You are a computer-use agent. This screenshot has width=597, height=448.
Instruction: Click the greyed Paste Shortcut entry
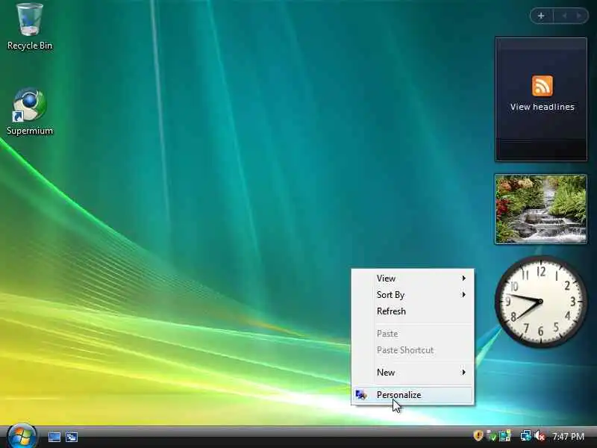coord(413,350)
